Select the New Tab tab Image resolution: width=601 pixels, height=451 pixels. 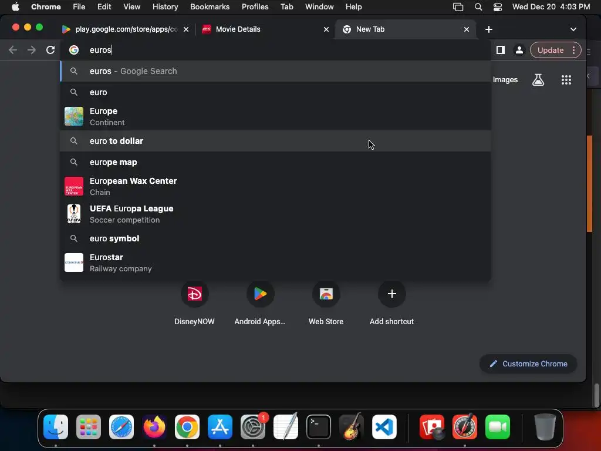(x=406, y=29)
